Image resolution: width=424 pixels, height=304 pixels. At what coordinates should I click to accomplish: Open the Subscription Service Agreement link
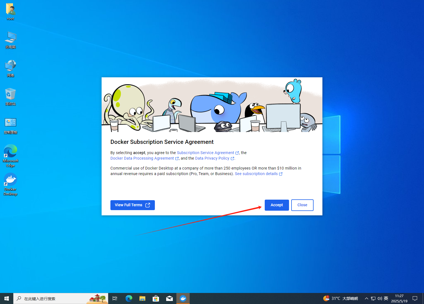pyautogui.click(x=208, y=153)
